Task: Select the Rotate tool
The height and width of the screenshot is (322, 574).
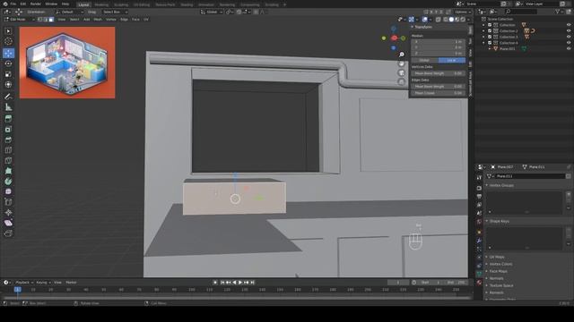Action: [x=8, y=64]
